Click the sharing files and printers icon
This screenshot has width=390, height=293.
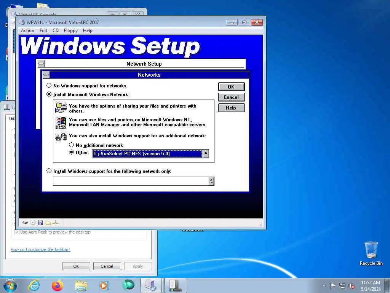[x=61, y=108]
